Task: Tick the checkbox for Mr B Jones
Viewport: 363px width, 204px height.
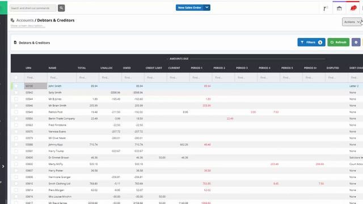Action: (16, 99)
